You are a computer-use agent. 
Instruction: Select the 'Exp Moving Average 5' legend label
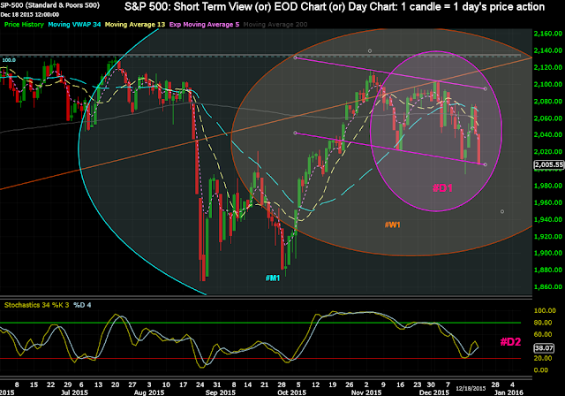click(x=204, y=25)
